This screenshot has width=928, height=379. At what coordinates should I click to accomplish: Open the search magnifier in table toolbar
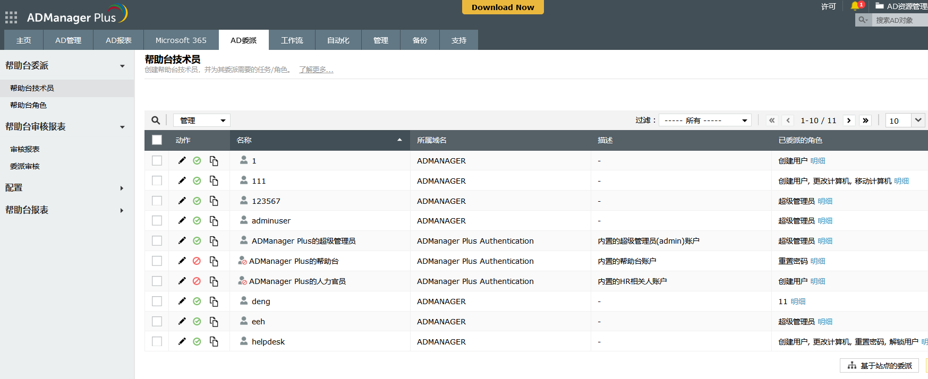156,120
